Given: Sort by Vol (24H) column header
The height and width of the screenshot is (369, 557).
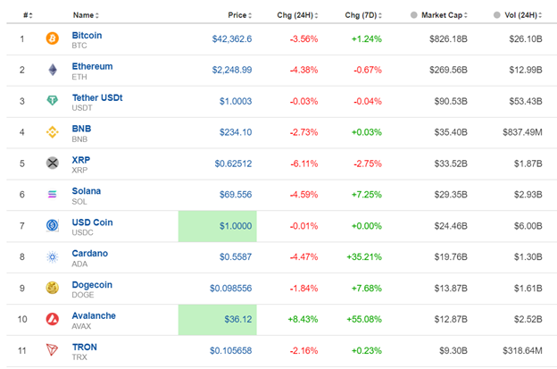Looking at the screenshot, I should [x=523, y=15].
